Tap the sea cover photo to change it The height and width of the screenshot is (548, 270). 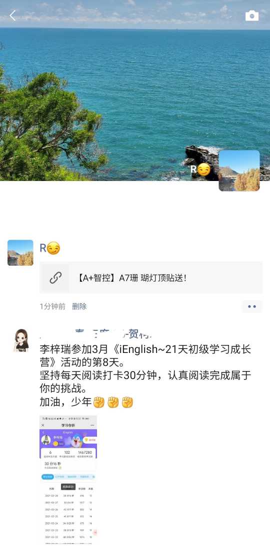(x=135, y=91)
